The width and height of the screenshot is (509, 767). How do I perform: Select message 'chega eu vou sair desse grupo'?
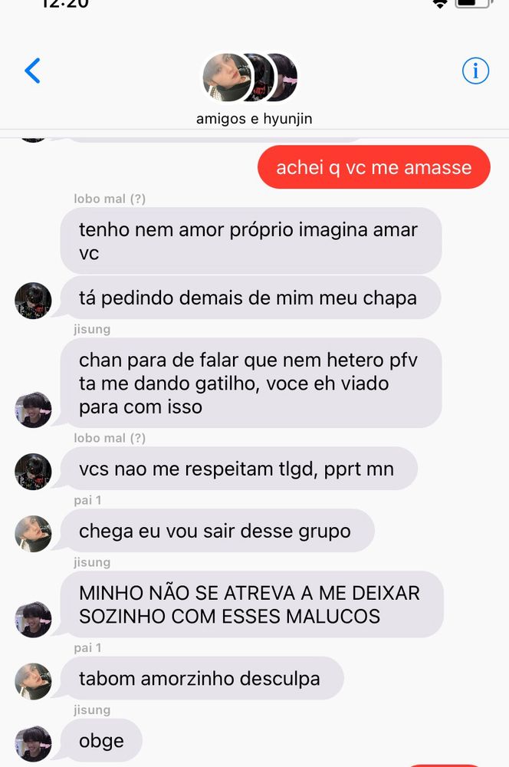pyautogui.click(x=218, y=531)
